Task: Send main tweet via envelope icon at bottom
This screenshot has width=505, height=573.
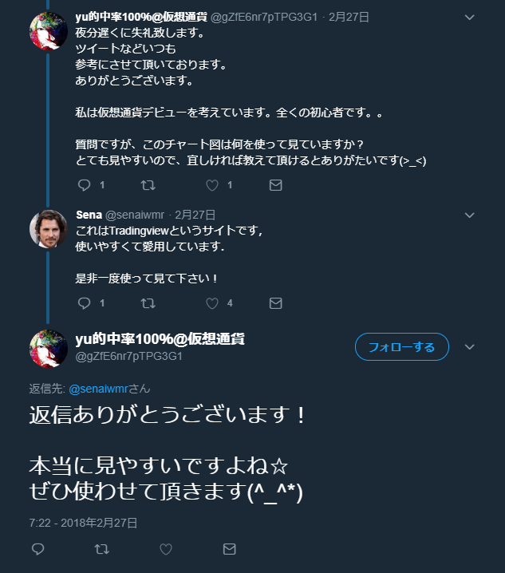Action: (229, 549)
